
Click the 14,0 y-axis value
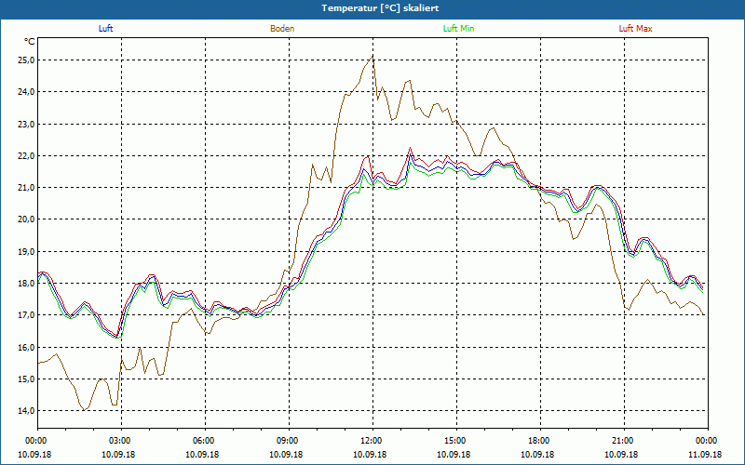point(26,411)
